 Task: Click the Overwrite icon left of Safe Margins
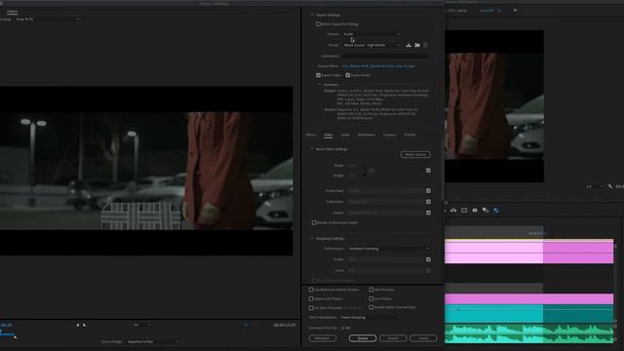click(x=453, y=211)
